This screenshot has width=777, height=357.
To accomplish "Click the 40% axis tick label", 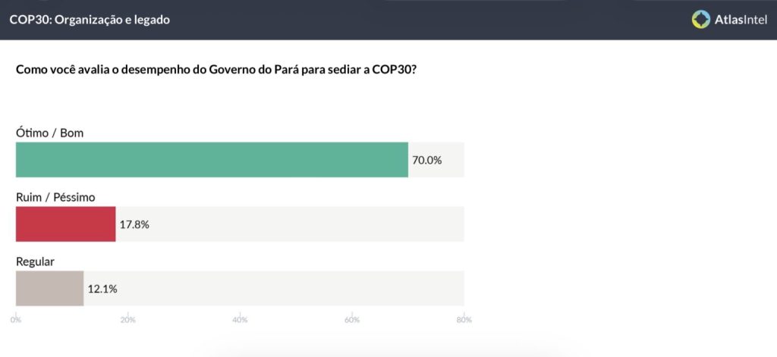I will click(x=241, y=320).
